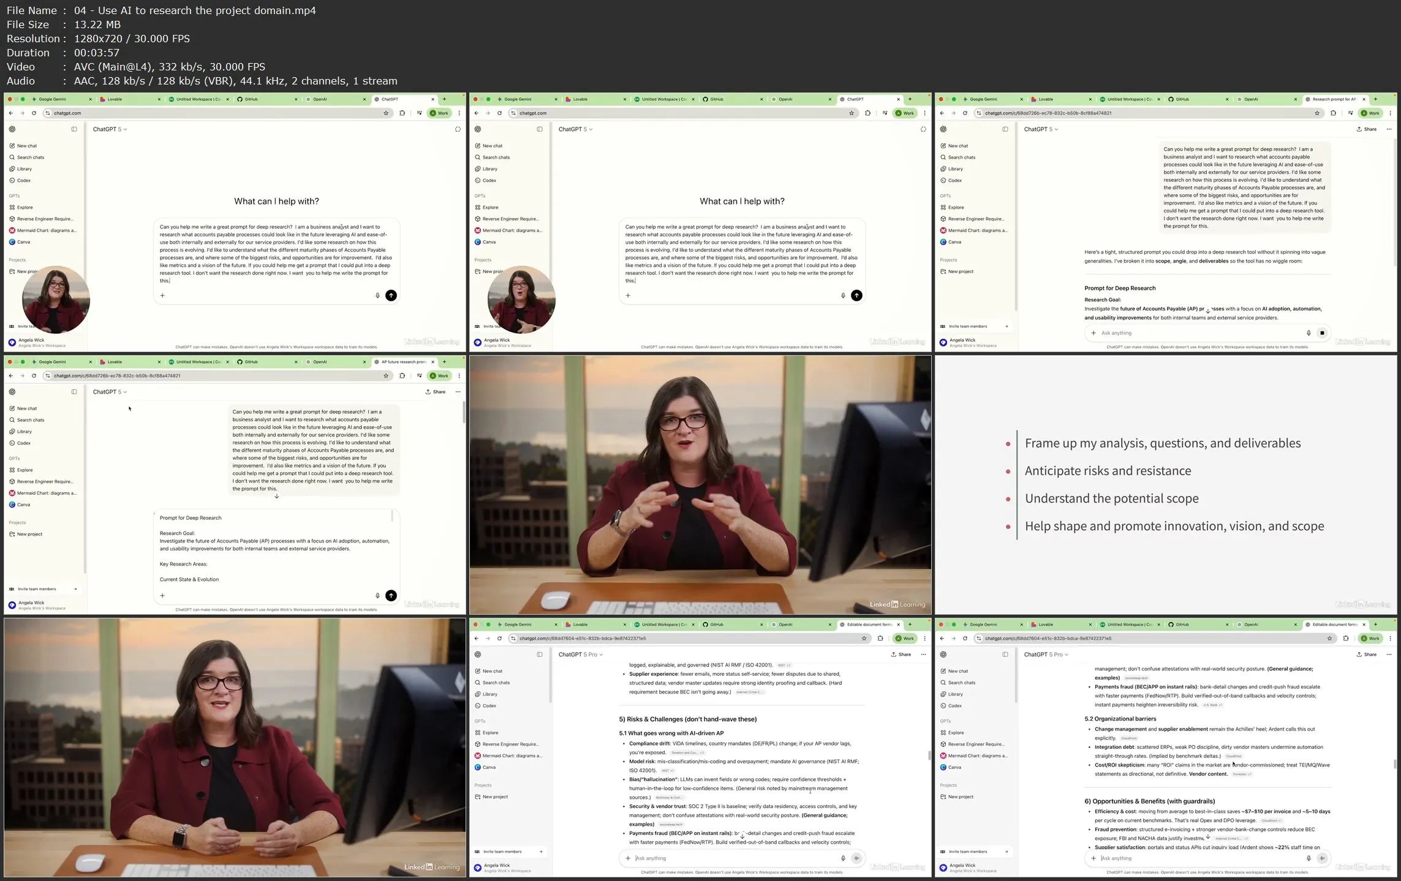Select the 'Research prompt for AP' browser tab
Image resolution: width=1401 pixels, height=881 pixels.
coord(1334,99)
